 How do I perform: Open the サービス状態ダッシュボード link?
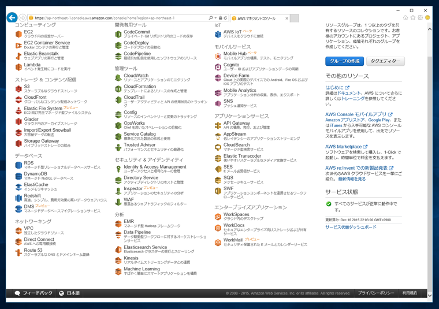pos(351,227)
